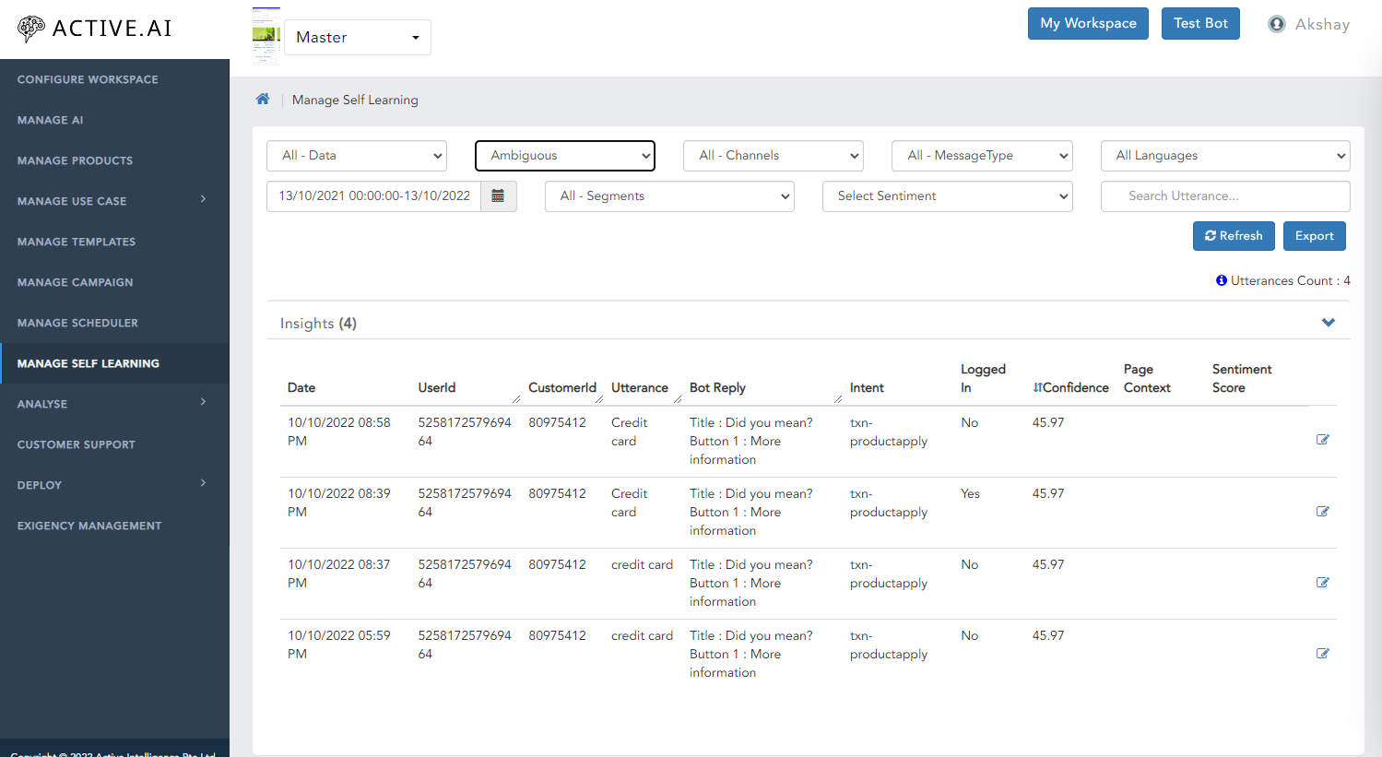Click the Insights (4) heading

pyautogui.click(x=318, y=323)
